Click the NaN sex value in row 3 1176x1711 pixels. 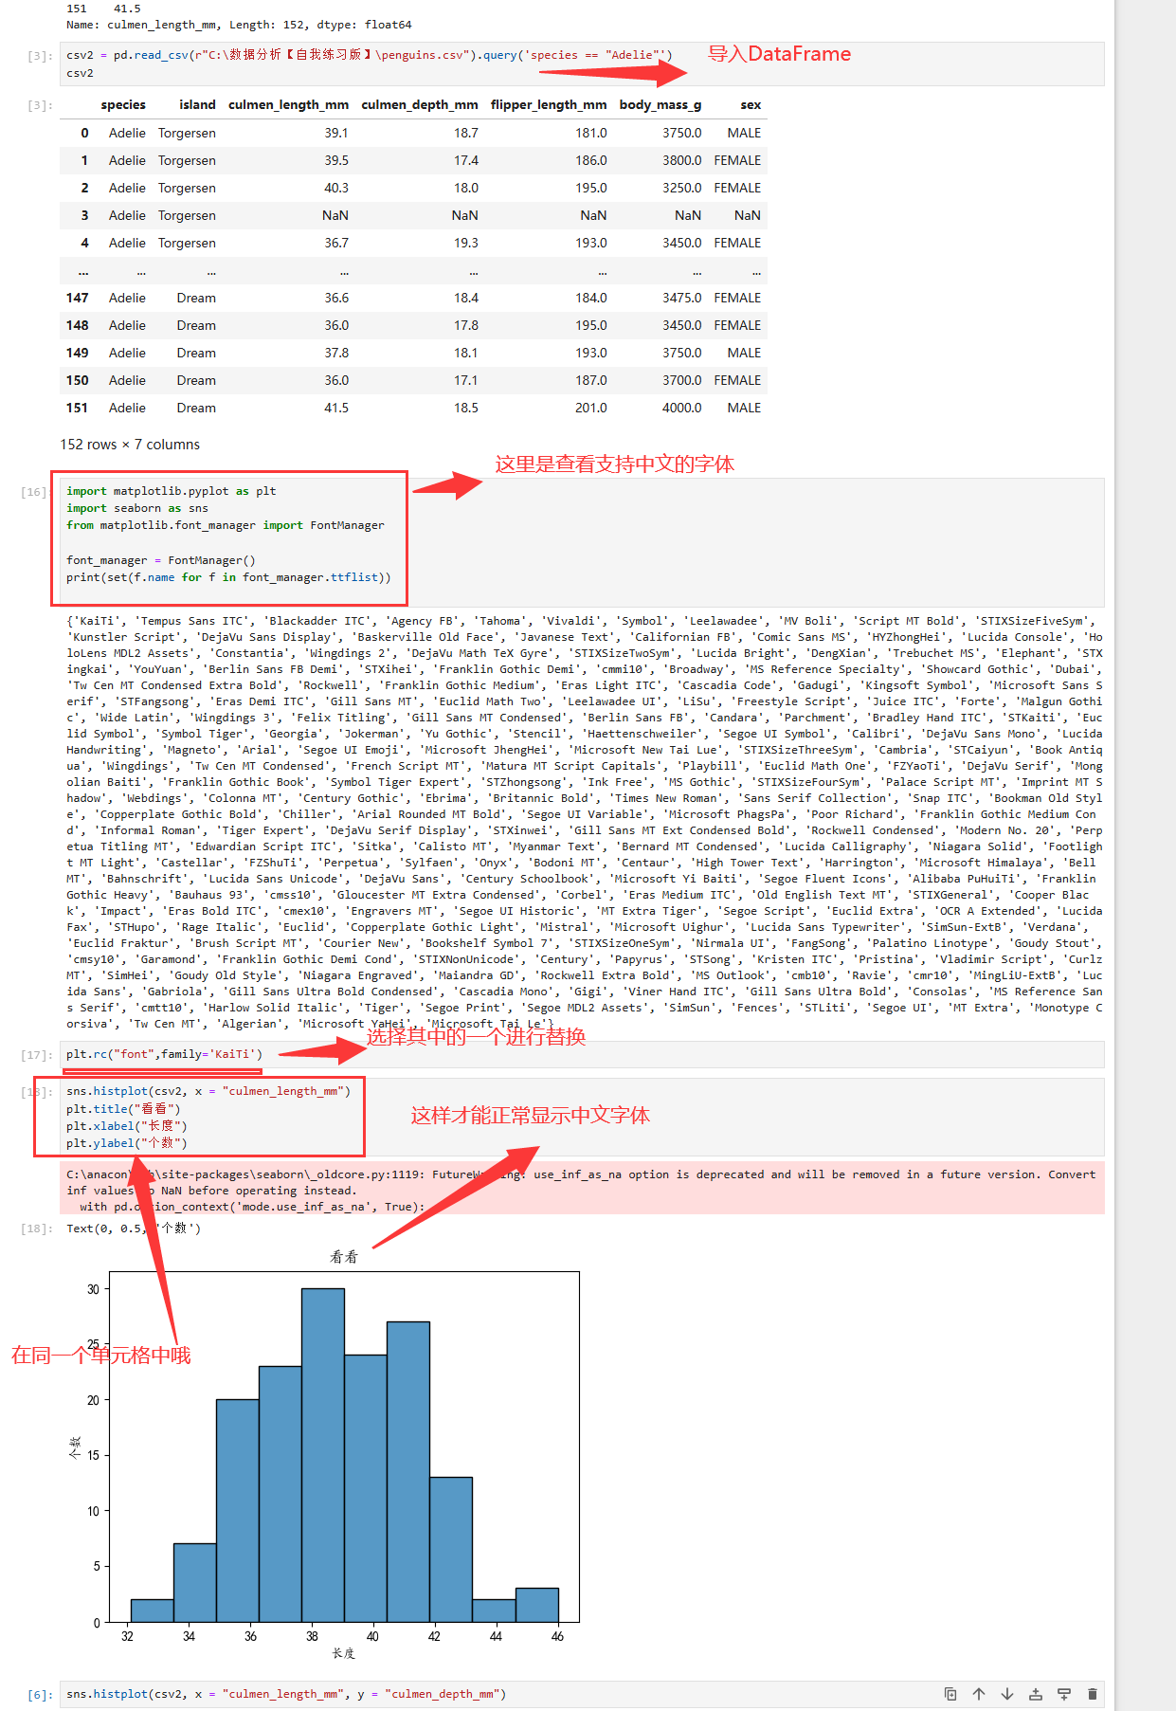point(748,215)
